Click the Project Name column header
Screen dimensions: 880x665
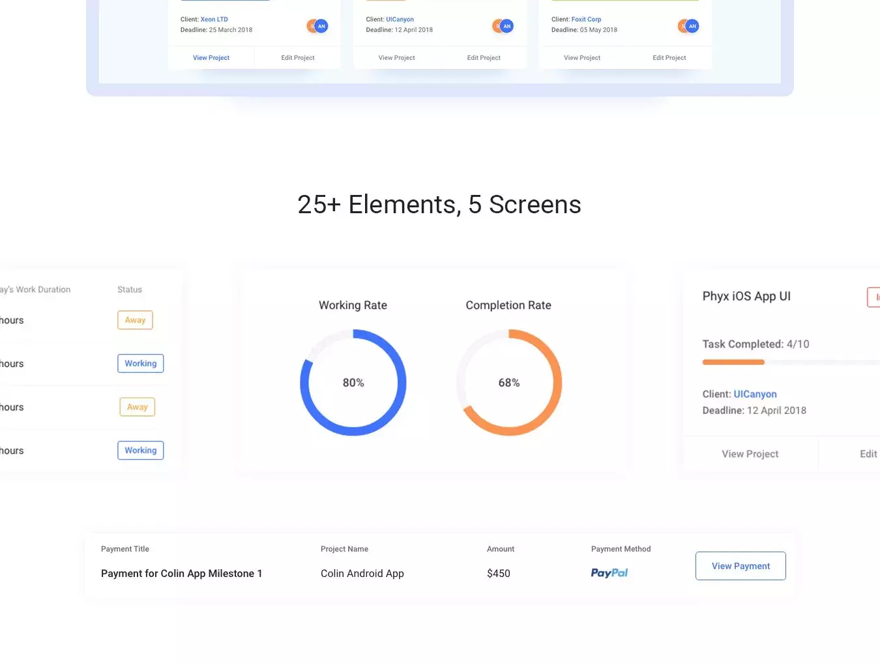tap(344, 549)
